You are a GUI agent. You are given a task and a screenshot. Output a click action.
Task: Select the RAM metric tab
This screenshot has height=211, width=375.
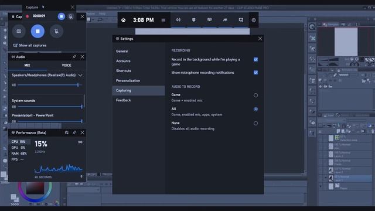coord(19,154)
